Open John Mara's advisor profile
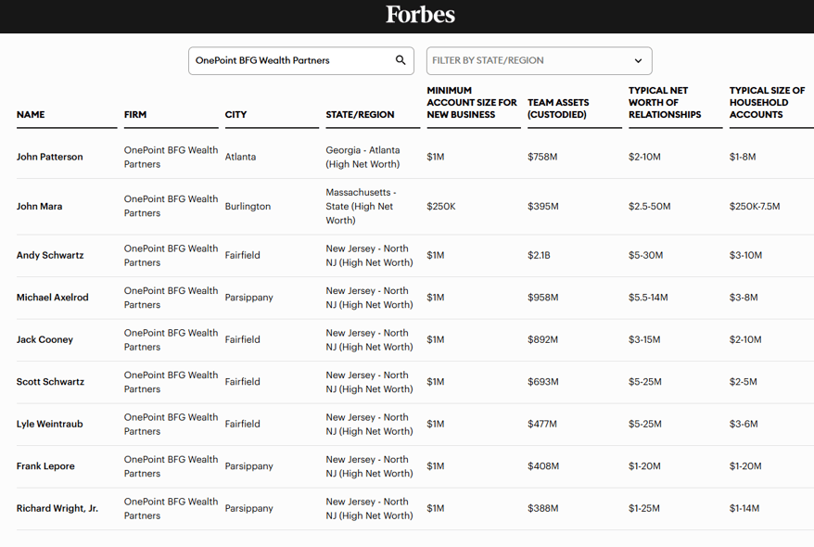 [x=40, y=207]
